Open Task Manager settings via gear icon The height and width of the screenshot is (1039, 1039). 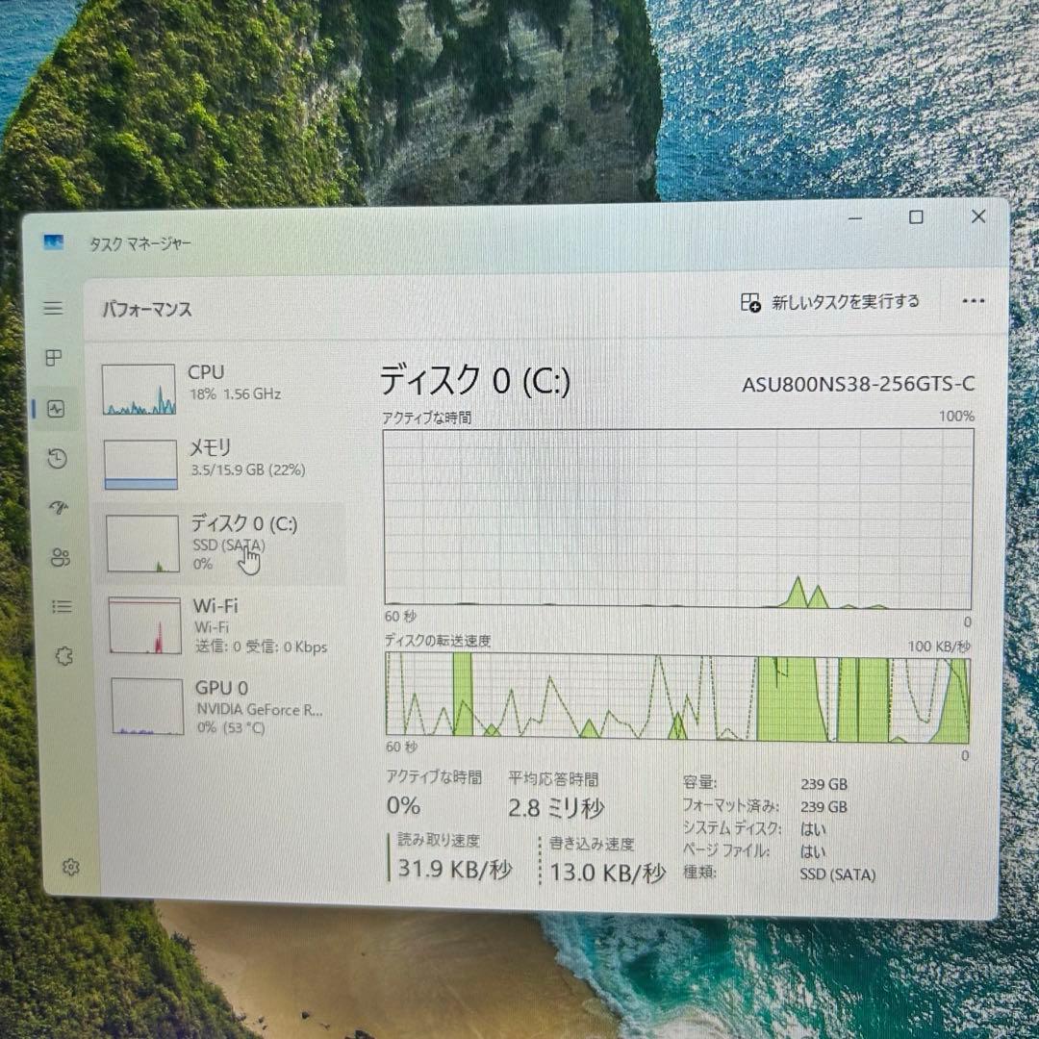[x=69, y=868]
